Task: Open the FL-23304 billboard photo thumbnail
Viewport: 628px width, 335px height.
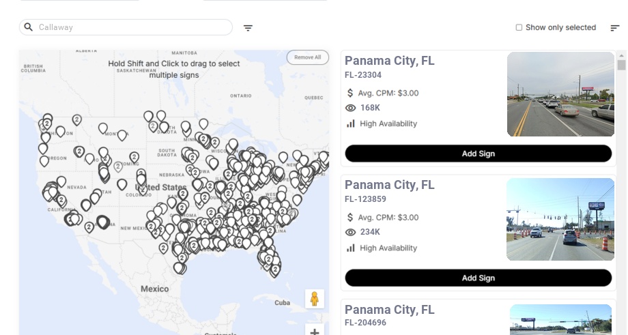Action: click(560, 94)
